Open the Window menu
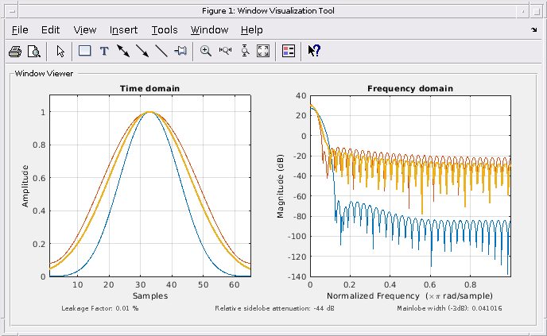 [x=209, y=30]
